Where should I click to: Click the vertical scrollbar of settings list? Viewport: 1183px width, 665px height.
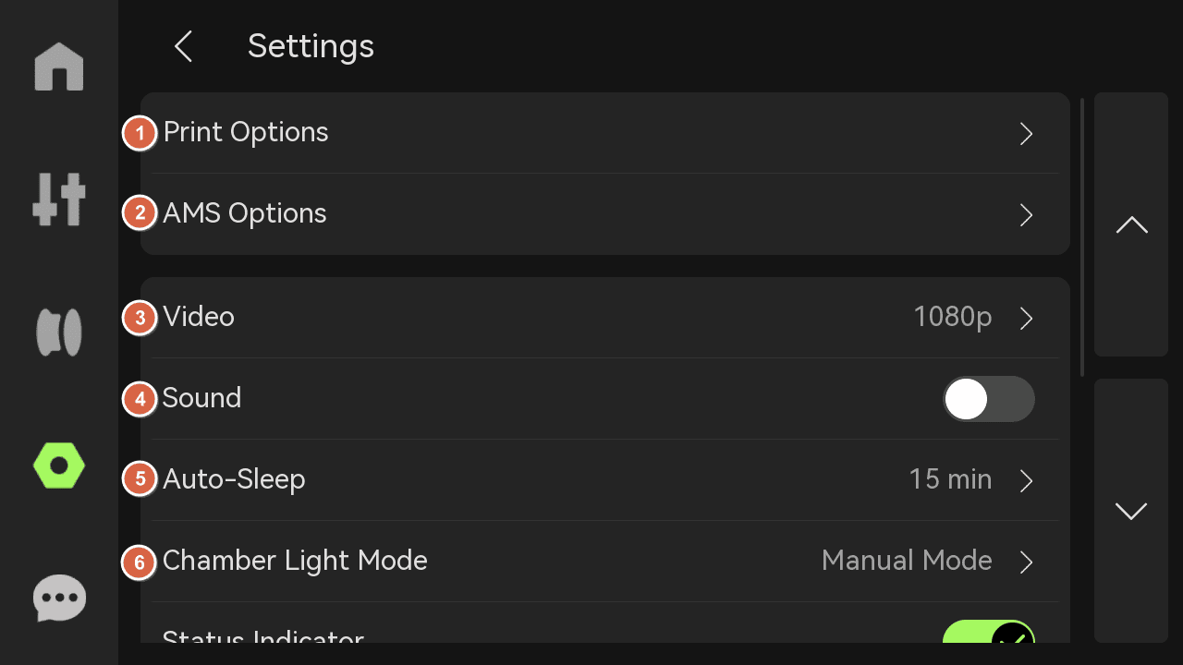tap(1082, 237)
